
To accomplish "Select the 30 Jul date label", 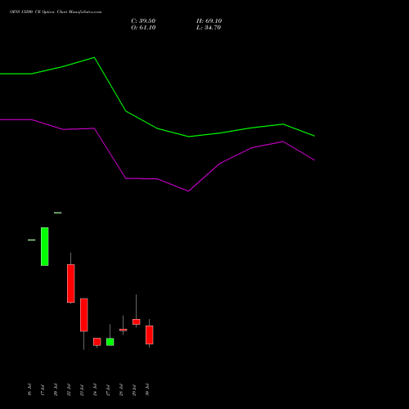I will 147,389.
